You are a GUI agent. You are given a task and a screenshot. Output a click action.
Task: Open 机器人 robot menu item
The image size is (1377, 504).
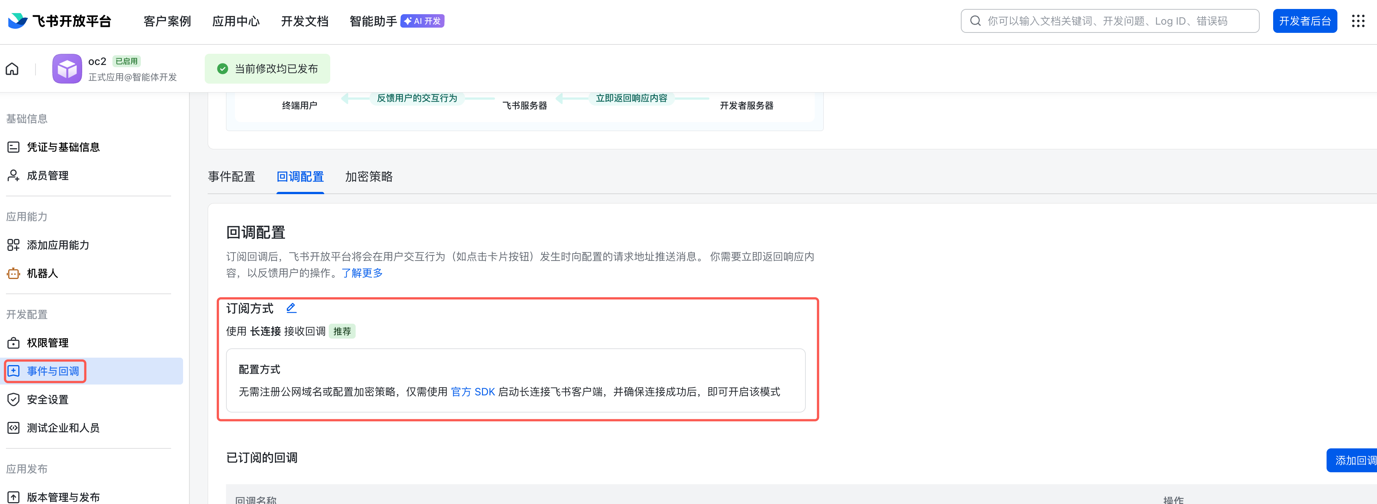tap(42, 274)
